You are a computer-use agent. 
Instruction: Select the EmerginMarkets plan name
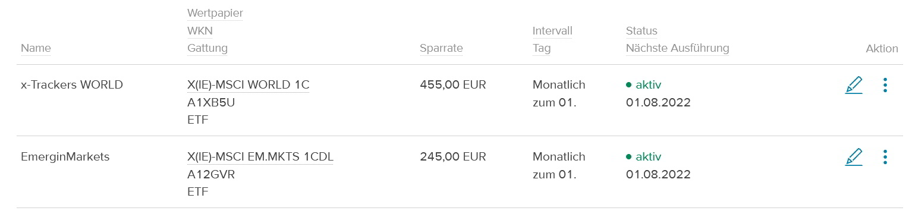pos(65,157)
